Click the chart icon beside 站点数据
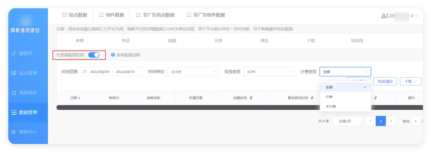431x152 pixels. 65,15
